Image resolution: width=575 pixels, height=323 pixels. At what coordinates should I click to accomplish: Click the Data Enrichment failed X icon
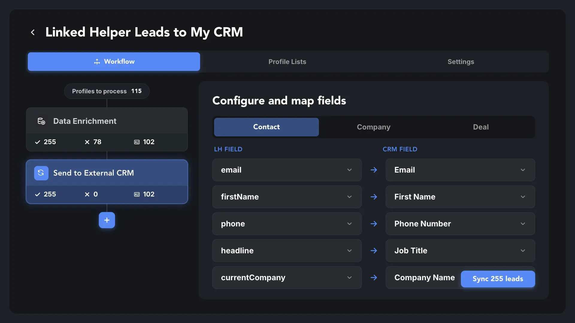pos(87,142)
